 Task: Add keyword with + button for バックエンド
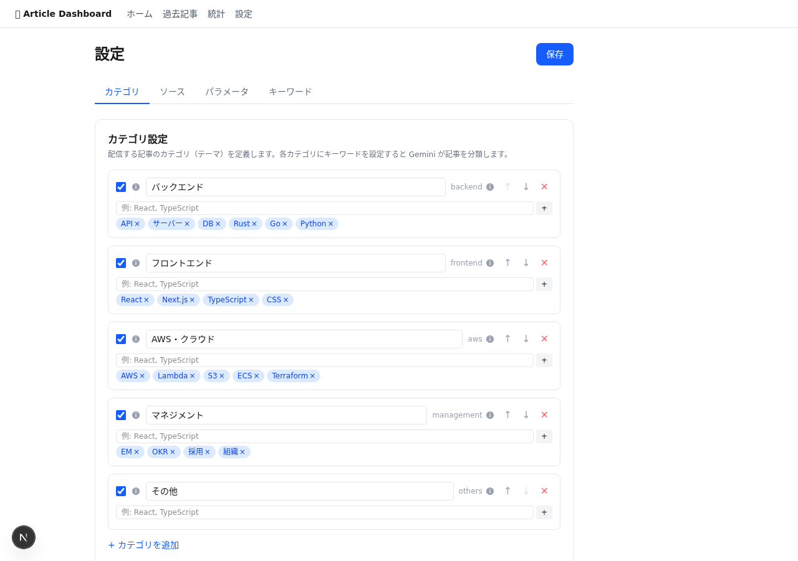(544, 208)
